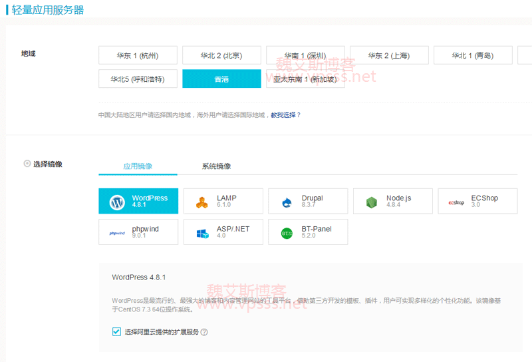This screenshot has height=362, width=532.
Task: Click the Drupal drop icon
Action: 287,202
